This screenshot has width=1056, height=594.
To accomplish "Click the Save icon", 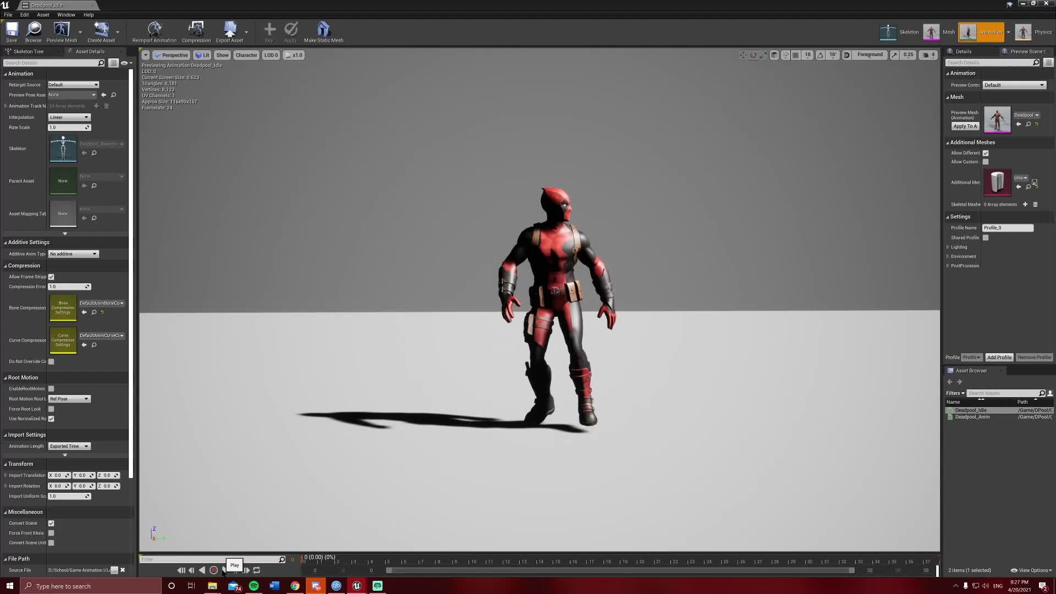I will pyautogui.click(x=11, y=31).
